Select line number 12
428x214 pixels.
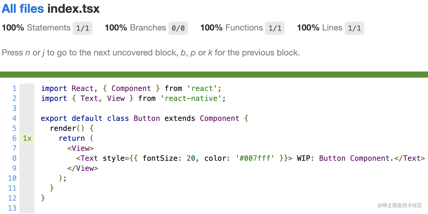coord(13,198)
